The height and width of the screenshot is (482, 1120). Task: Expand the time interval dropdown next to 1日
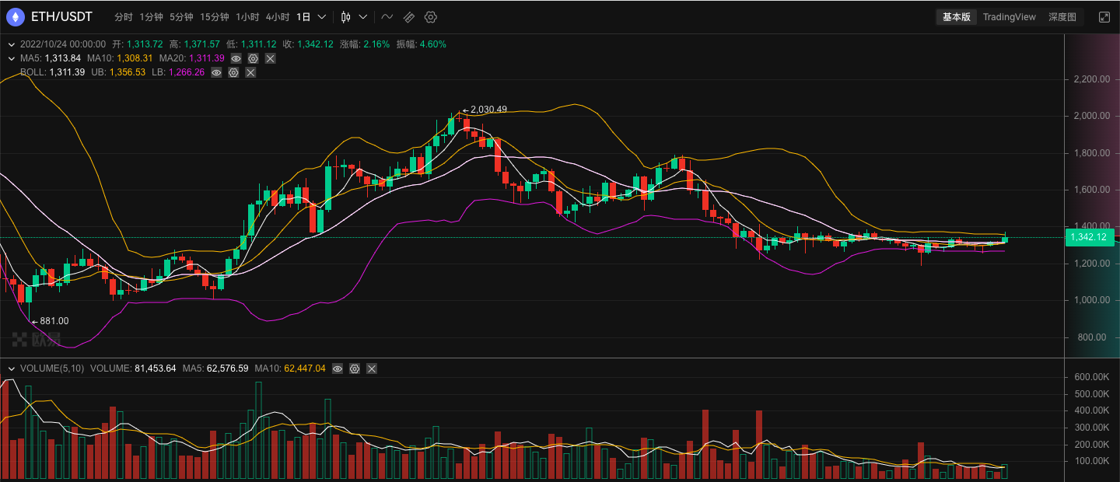point(322,17)
